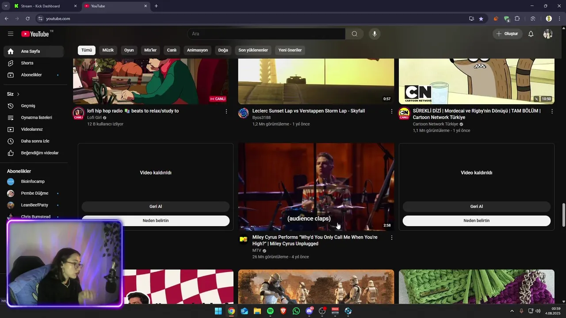Screen dimensions: 566x318
Task: Open Abonelikler in the sidebar
Action: coord(34,75)
